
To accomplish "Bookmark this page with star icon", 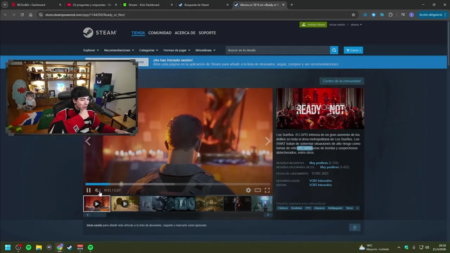I will coord(353,15).
